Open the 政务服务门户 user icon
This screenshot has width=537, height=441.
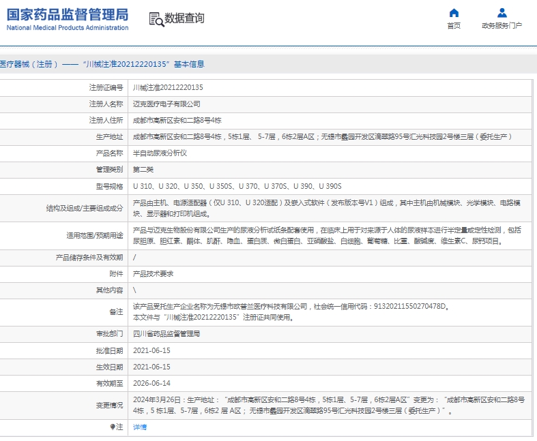pos(502,13)
